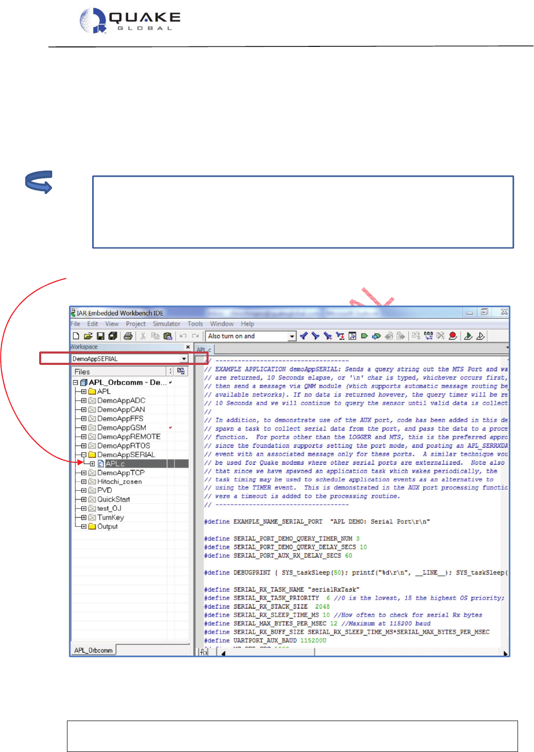Screen dimensions: 534x752
Task: Click the Cut scissors icon
Action: click(x=143, y=336)
